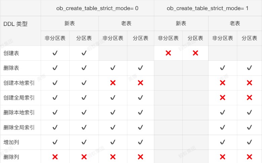The image size is (262, 163).
Task: Click the 创建本地索引 row label
Action: point(19,83)
